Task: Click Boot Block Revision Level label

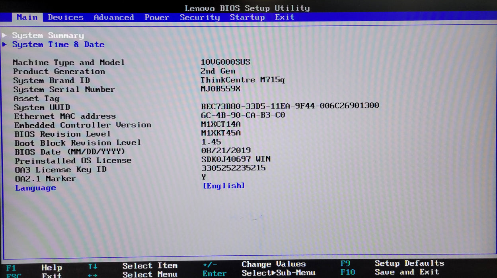Action: pos(78,143)
